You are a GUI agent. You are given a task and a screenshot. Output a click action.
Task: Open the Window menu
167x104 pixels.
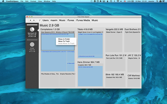(x=47, y=1)
